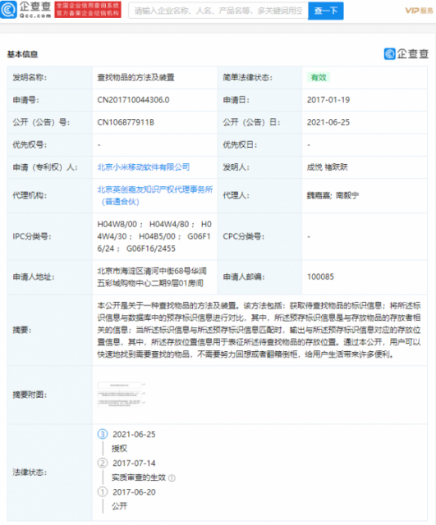Select timeline step 3 circle icon
The width and height of the screenshot is (436, 525).
[x=103, y=434]
